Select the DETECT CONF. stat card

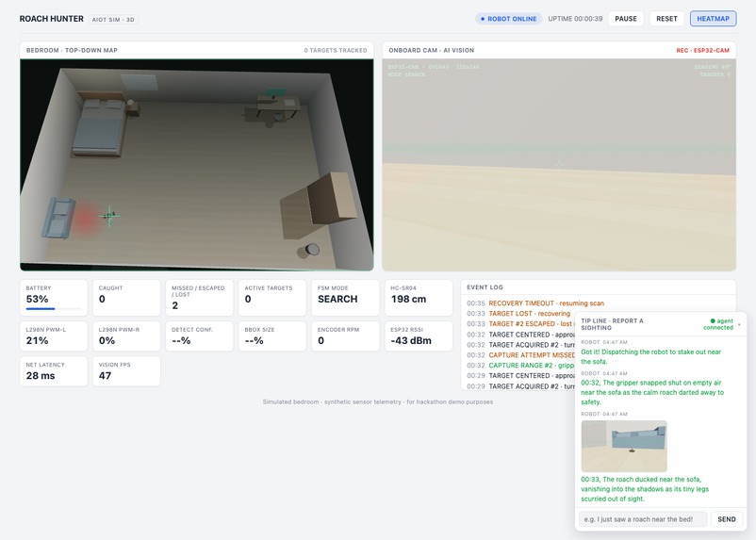click(x=199, y=336)
